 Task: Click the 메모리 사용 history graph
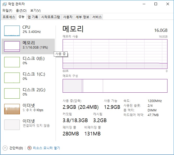point(115,54)
